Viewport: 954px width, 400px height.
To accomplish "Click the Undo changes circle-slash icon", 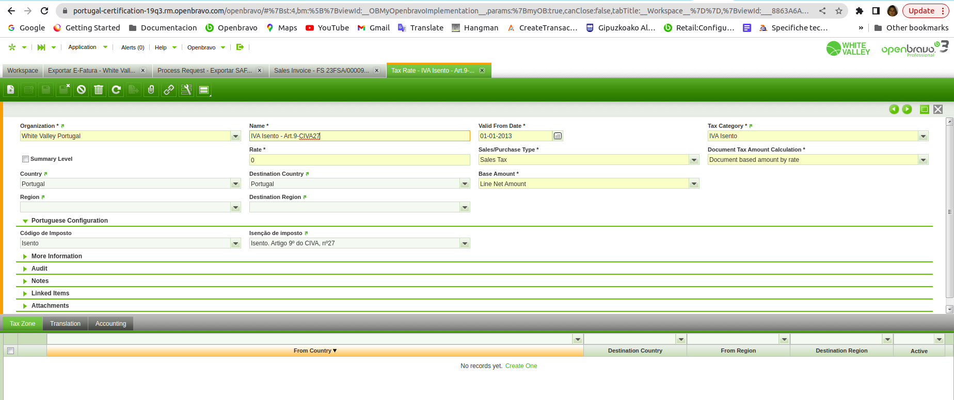I will [81, 90].
